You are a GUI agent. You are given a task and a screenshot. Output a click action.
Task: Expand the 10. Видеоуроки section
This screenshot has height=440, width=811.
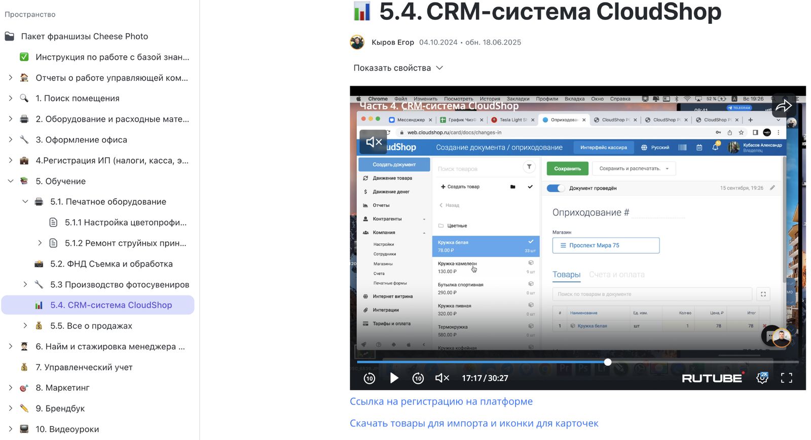(10, 429)
